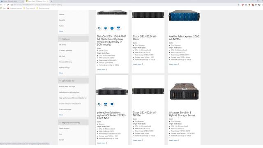Open Learn more on Zstor GS2N2224 All-NVMe card
The width and height of the screenshot is (263, 148).
(138, 140)
